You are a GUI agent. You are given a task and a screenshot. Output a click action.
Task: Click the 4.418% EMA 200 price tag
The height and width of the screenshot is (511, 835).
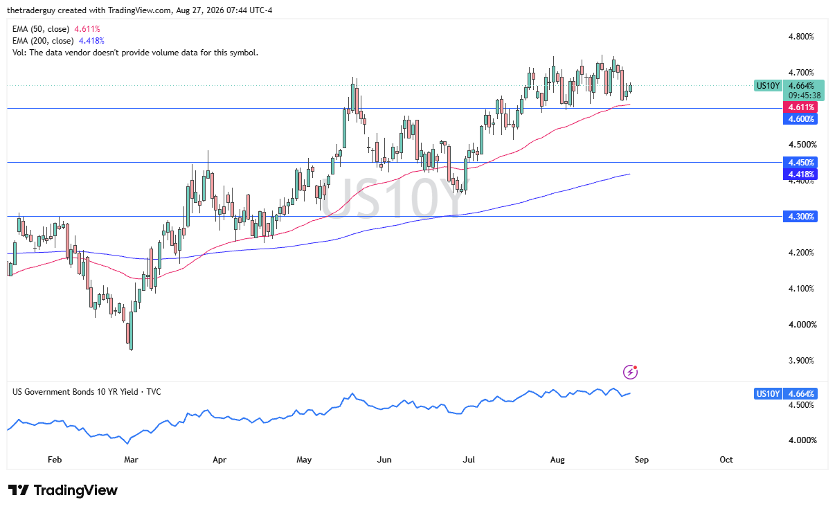click(800, 174)
